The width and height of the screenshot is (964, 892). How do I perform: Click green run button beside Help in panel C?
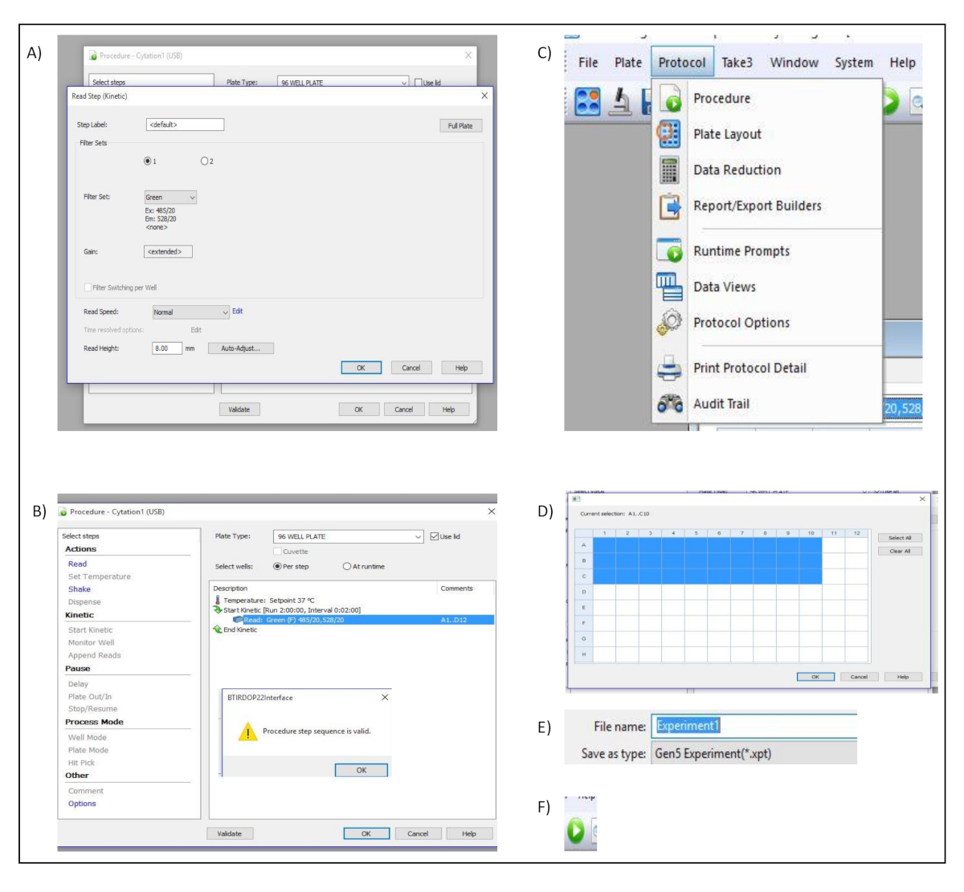point(890,101)
